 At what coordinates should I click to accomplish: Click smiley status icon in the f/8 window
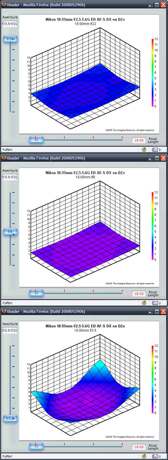pyautogui.click(x=144, y=303)
